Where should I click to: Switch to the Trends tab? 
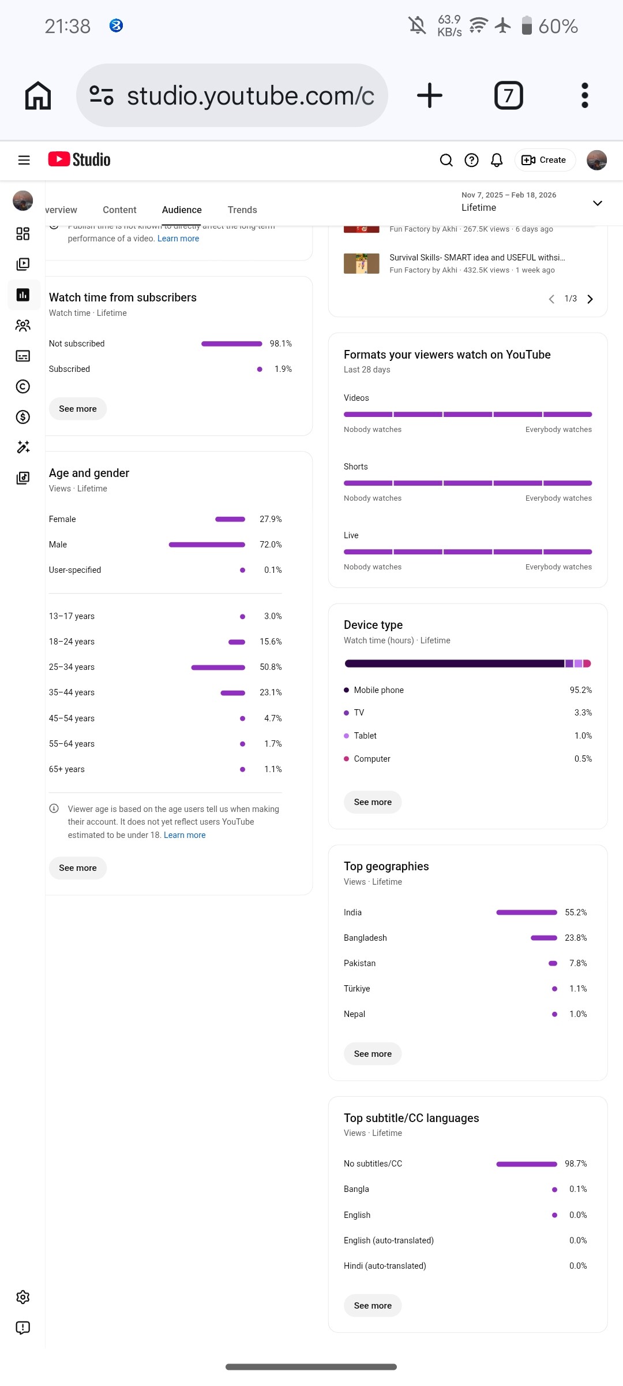pyautogui.click(x=242, y=210)
